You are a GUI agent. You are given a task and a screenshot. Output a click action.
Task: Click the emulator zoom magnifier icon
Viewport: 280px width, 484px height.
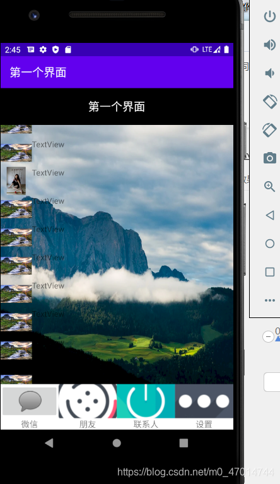(269, 186)
